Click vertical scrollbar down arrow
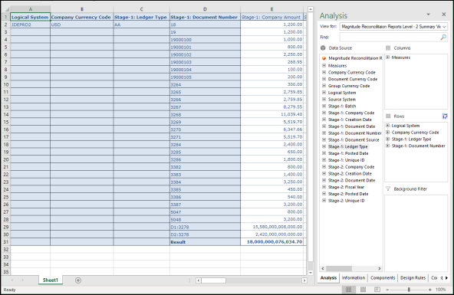Image resolution: width=454 pixels, height=295 pixels. click(x=311, y=273)
